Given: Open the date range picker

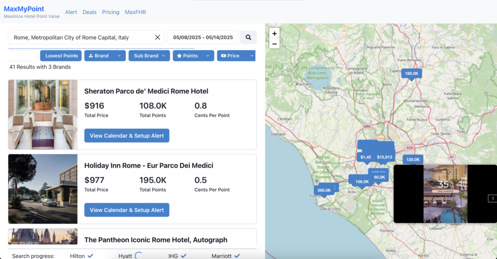Looking at the screenshot, I should 203,37.
